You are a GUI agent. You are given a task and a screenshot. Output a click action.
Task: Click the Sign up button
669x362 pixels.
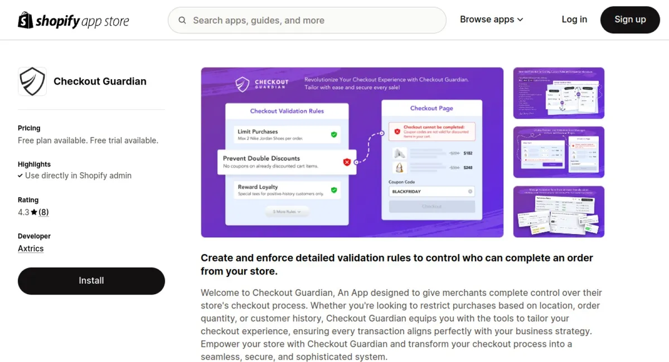coord(630,20)
